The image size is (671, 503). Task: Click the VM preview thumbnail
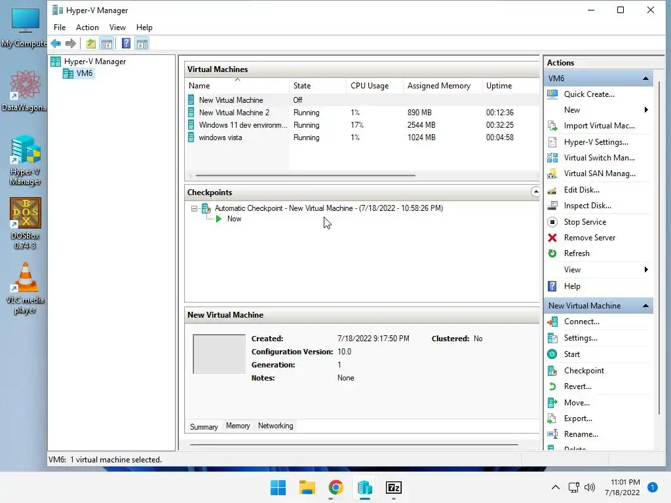point(219,354)
